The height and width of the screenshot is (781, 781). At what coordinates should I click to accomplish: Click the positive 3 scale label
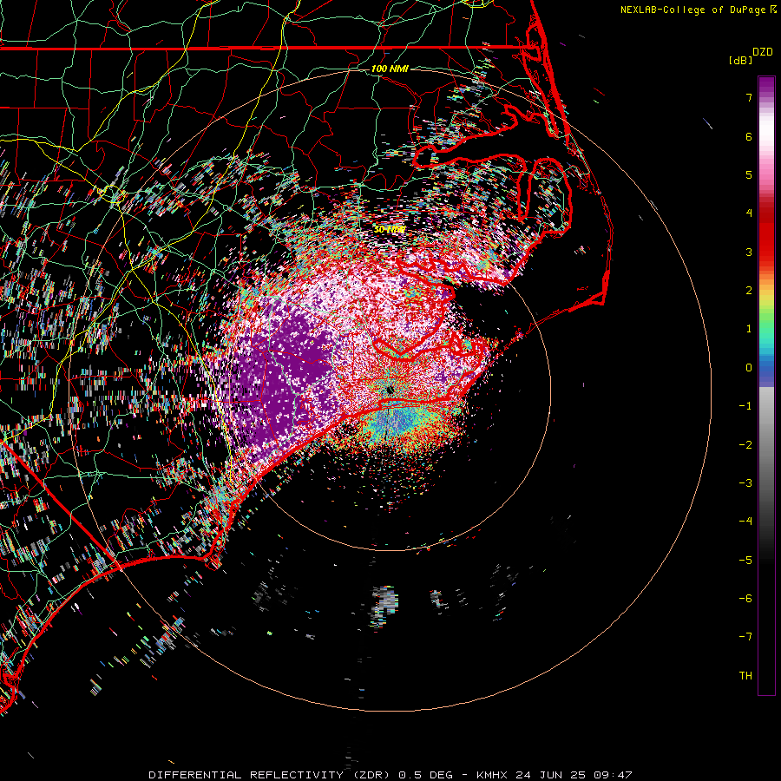click(x=749, y=252)
